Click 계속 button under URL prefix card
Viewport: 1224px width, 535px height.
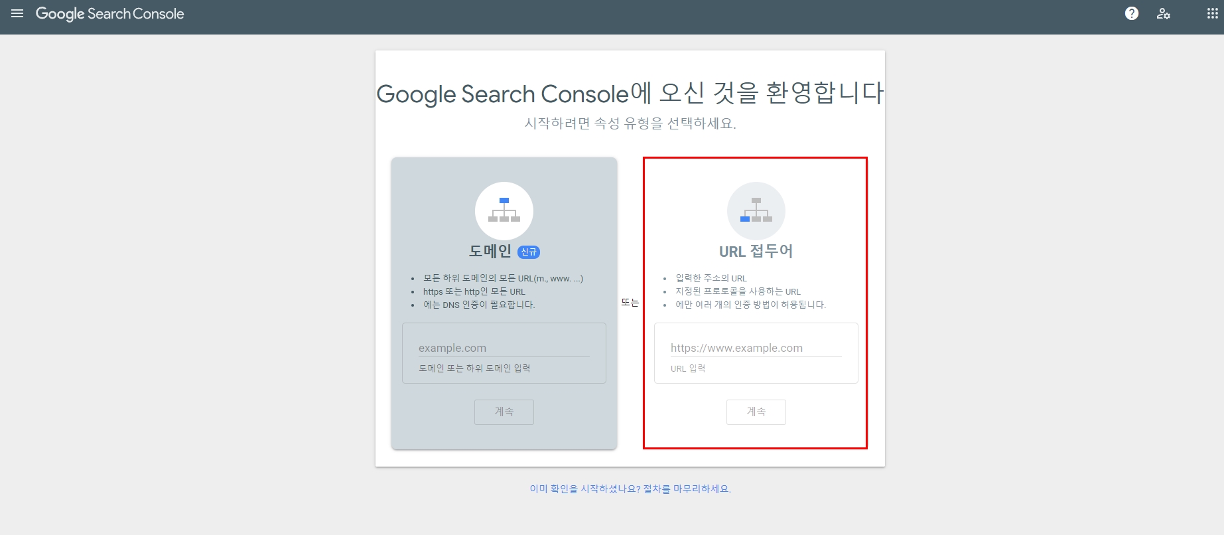[756, 412]
